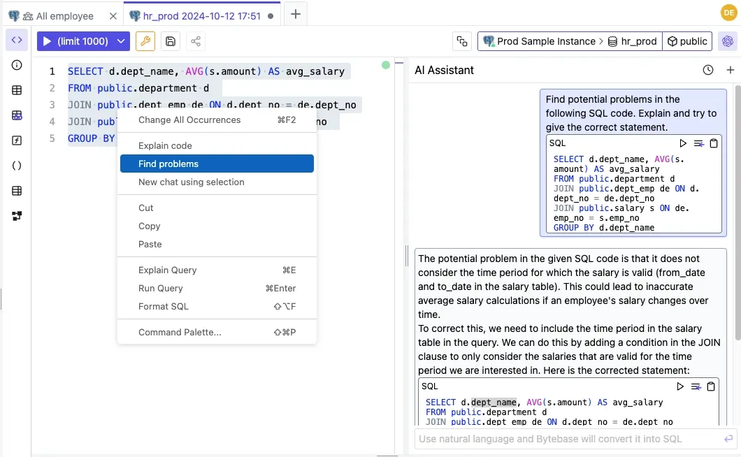Click the save sheet icon
This screenshot has width=741, height=457.
coord(171,41)
